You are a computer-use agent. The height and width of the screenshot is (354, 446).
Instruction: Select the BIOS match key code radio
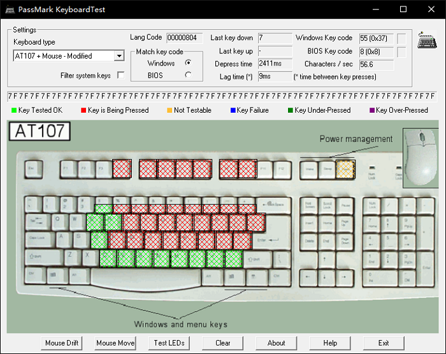coord(188,75)
